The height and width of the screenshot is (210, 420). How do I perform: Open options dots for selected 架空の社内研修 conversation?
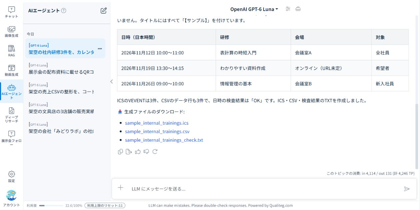click(x=100, y=49)
